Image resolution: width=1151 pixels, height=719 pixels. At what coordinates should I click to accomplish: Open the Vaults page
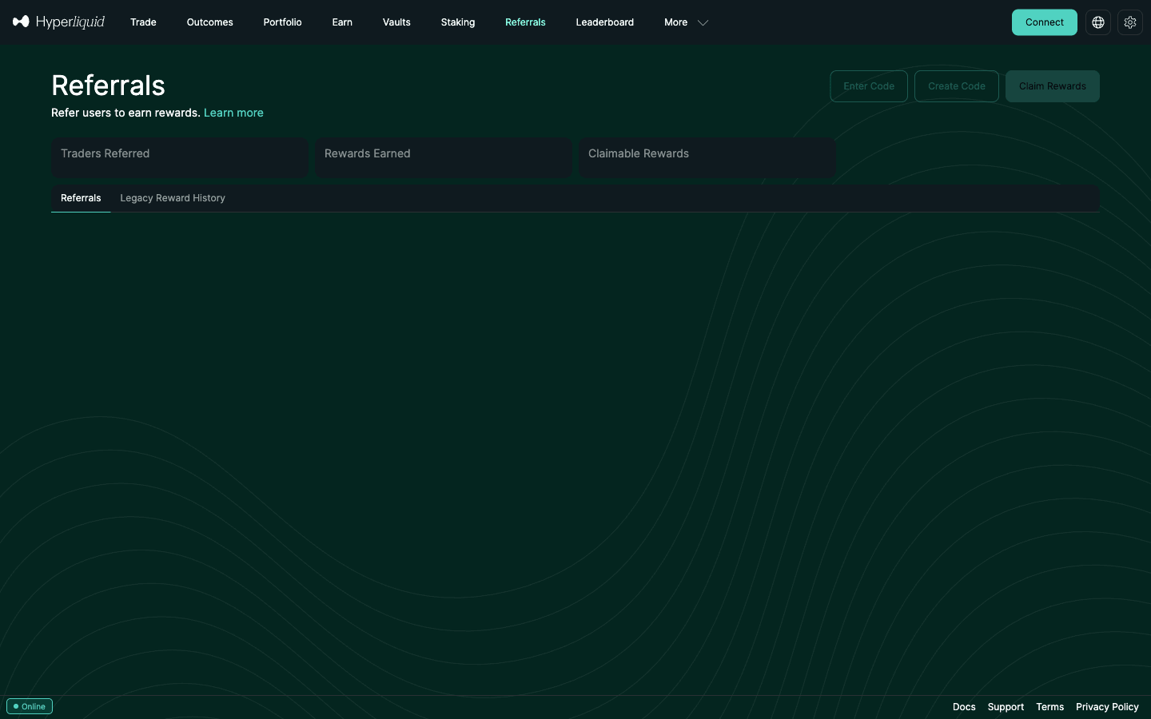pyautogui.click(x=396, y=22)
